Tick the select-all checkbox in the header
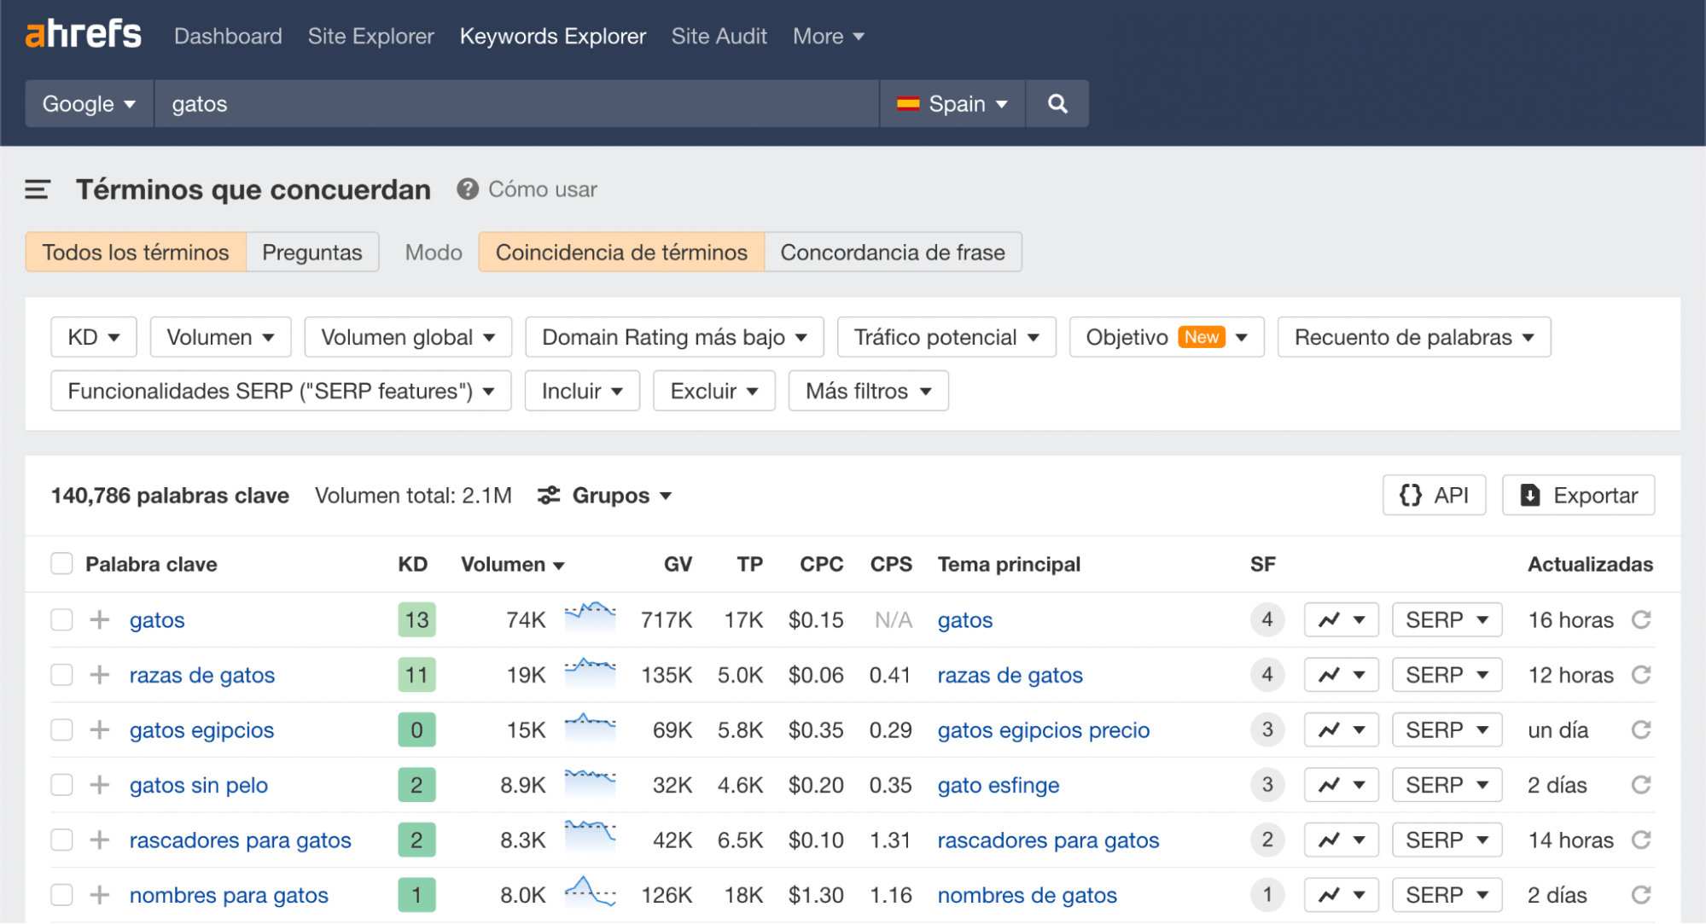The image size is (1706, 924). 61,563
